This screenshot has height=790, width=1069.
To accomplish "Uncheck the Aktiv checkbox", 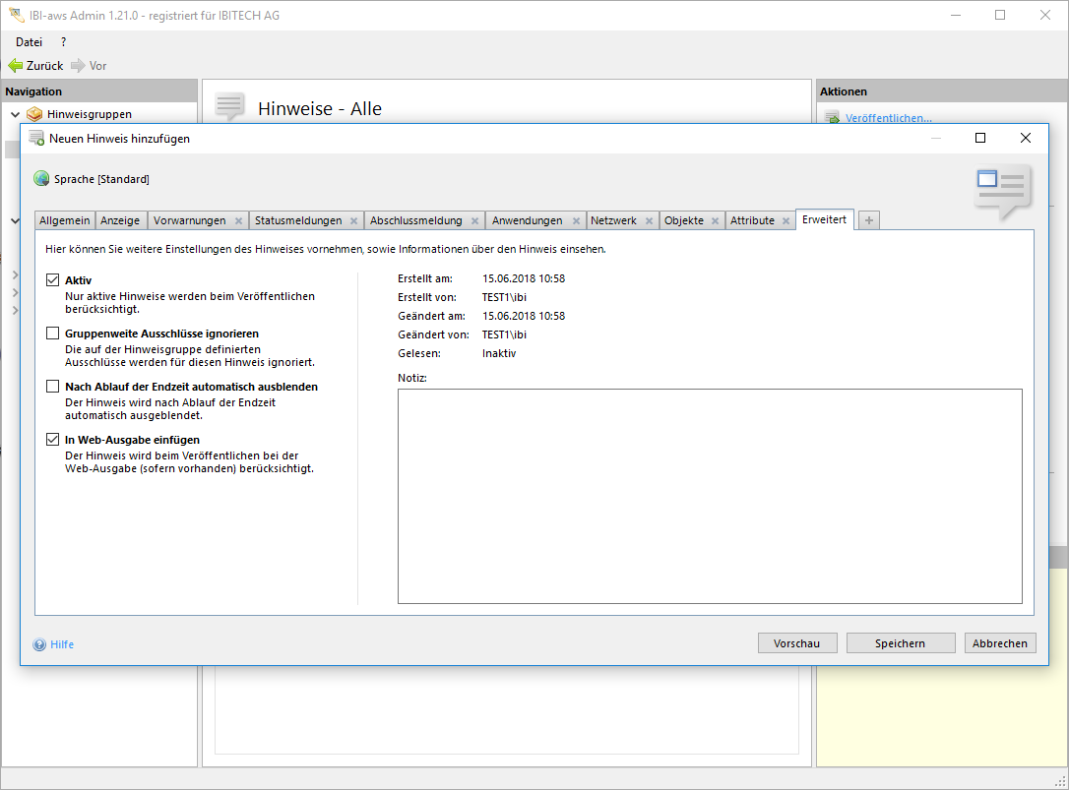I will (x=53, y=280).
